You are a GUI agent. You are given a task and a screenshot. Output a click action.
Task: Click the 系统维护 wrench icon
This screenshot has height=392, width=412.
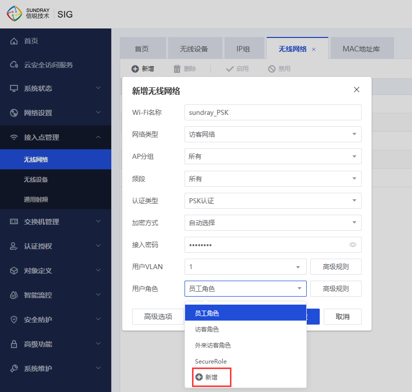tap(14, 369)
